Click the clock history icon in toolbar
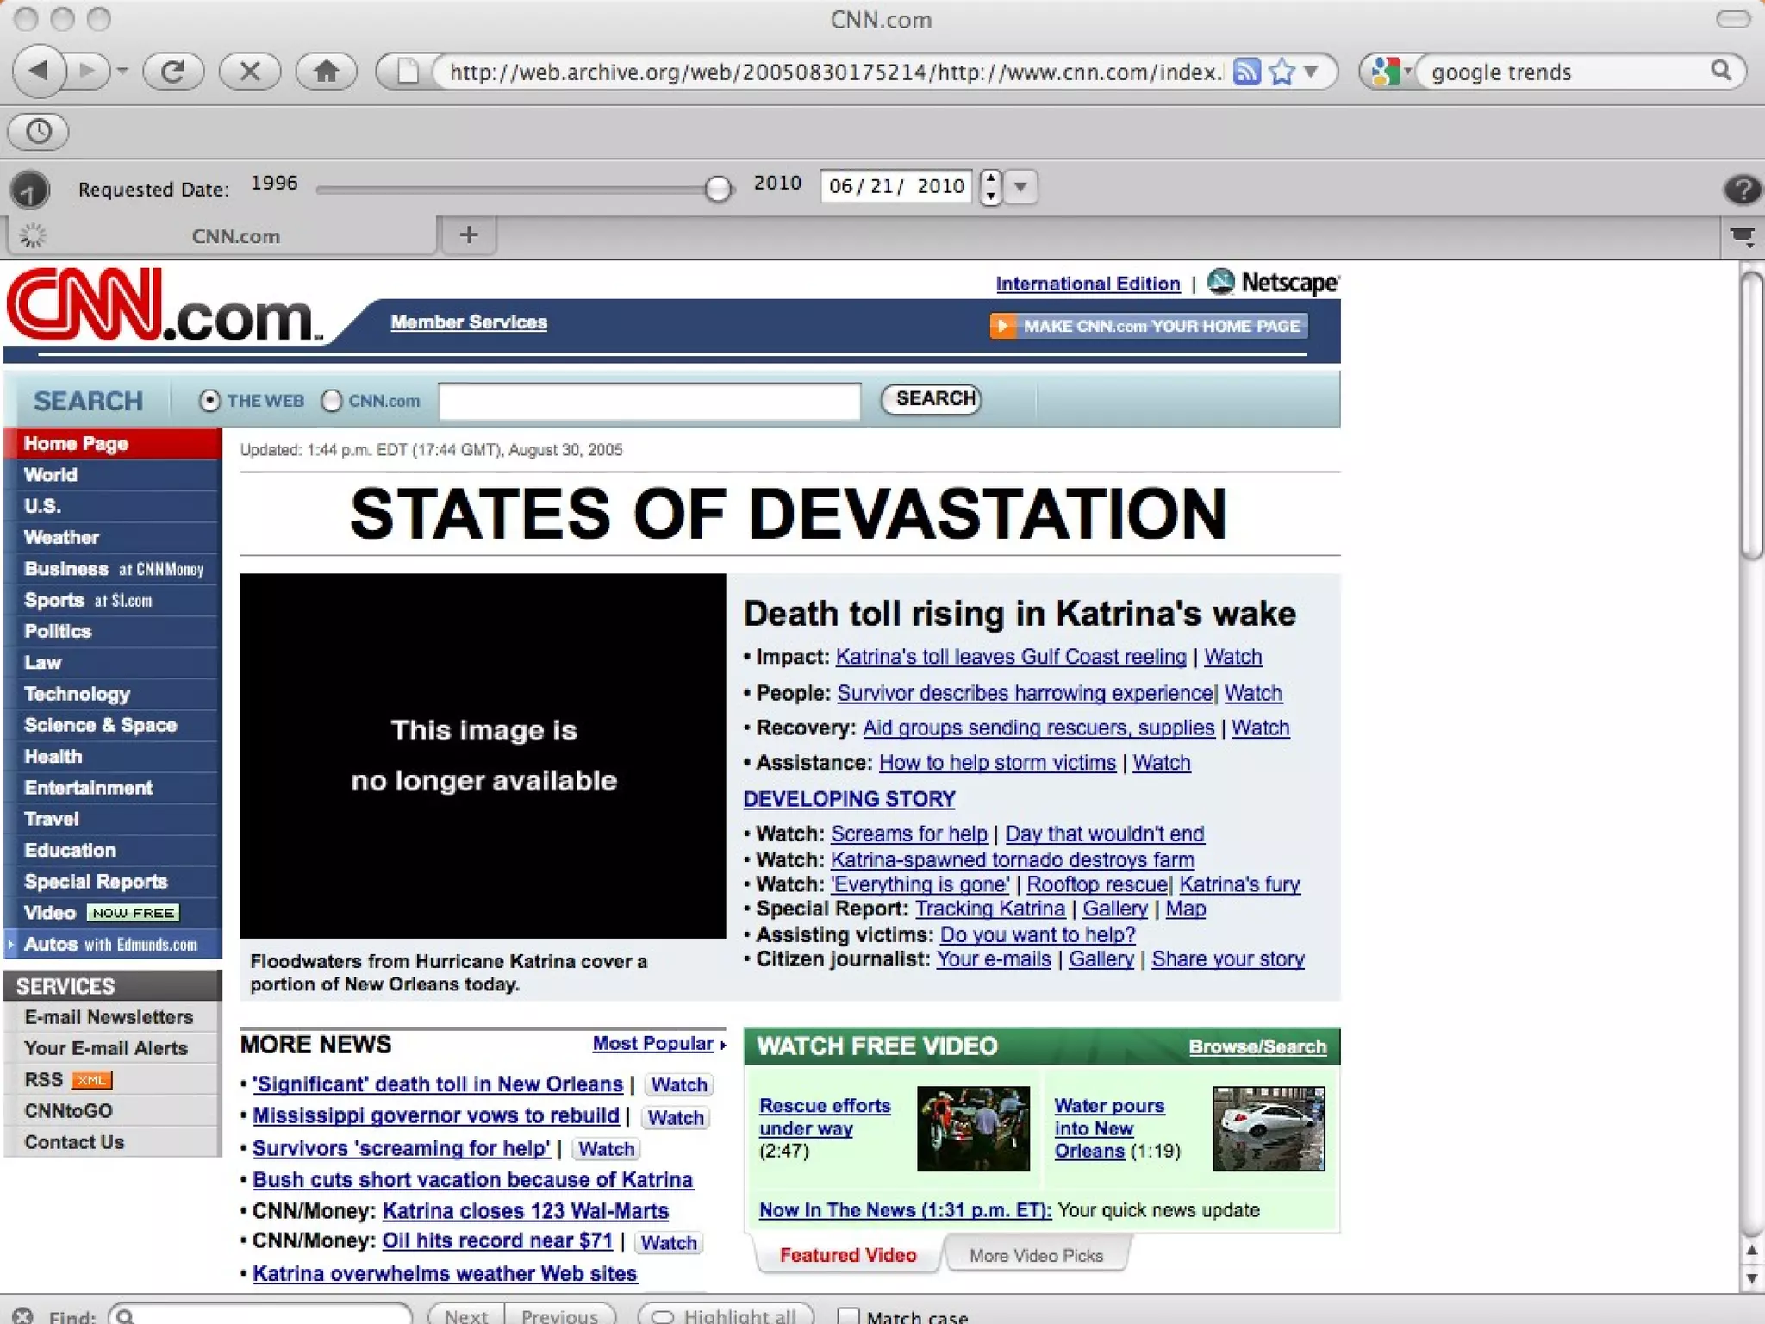This screenshot has width=1765, height=1324. [39, 131]
